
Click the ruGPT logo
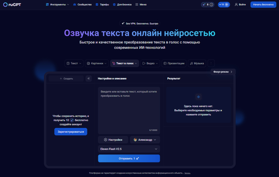point(12,5)
